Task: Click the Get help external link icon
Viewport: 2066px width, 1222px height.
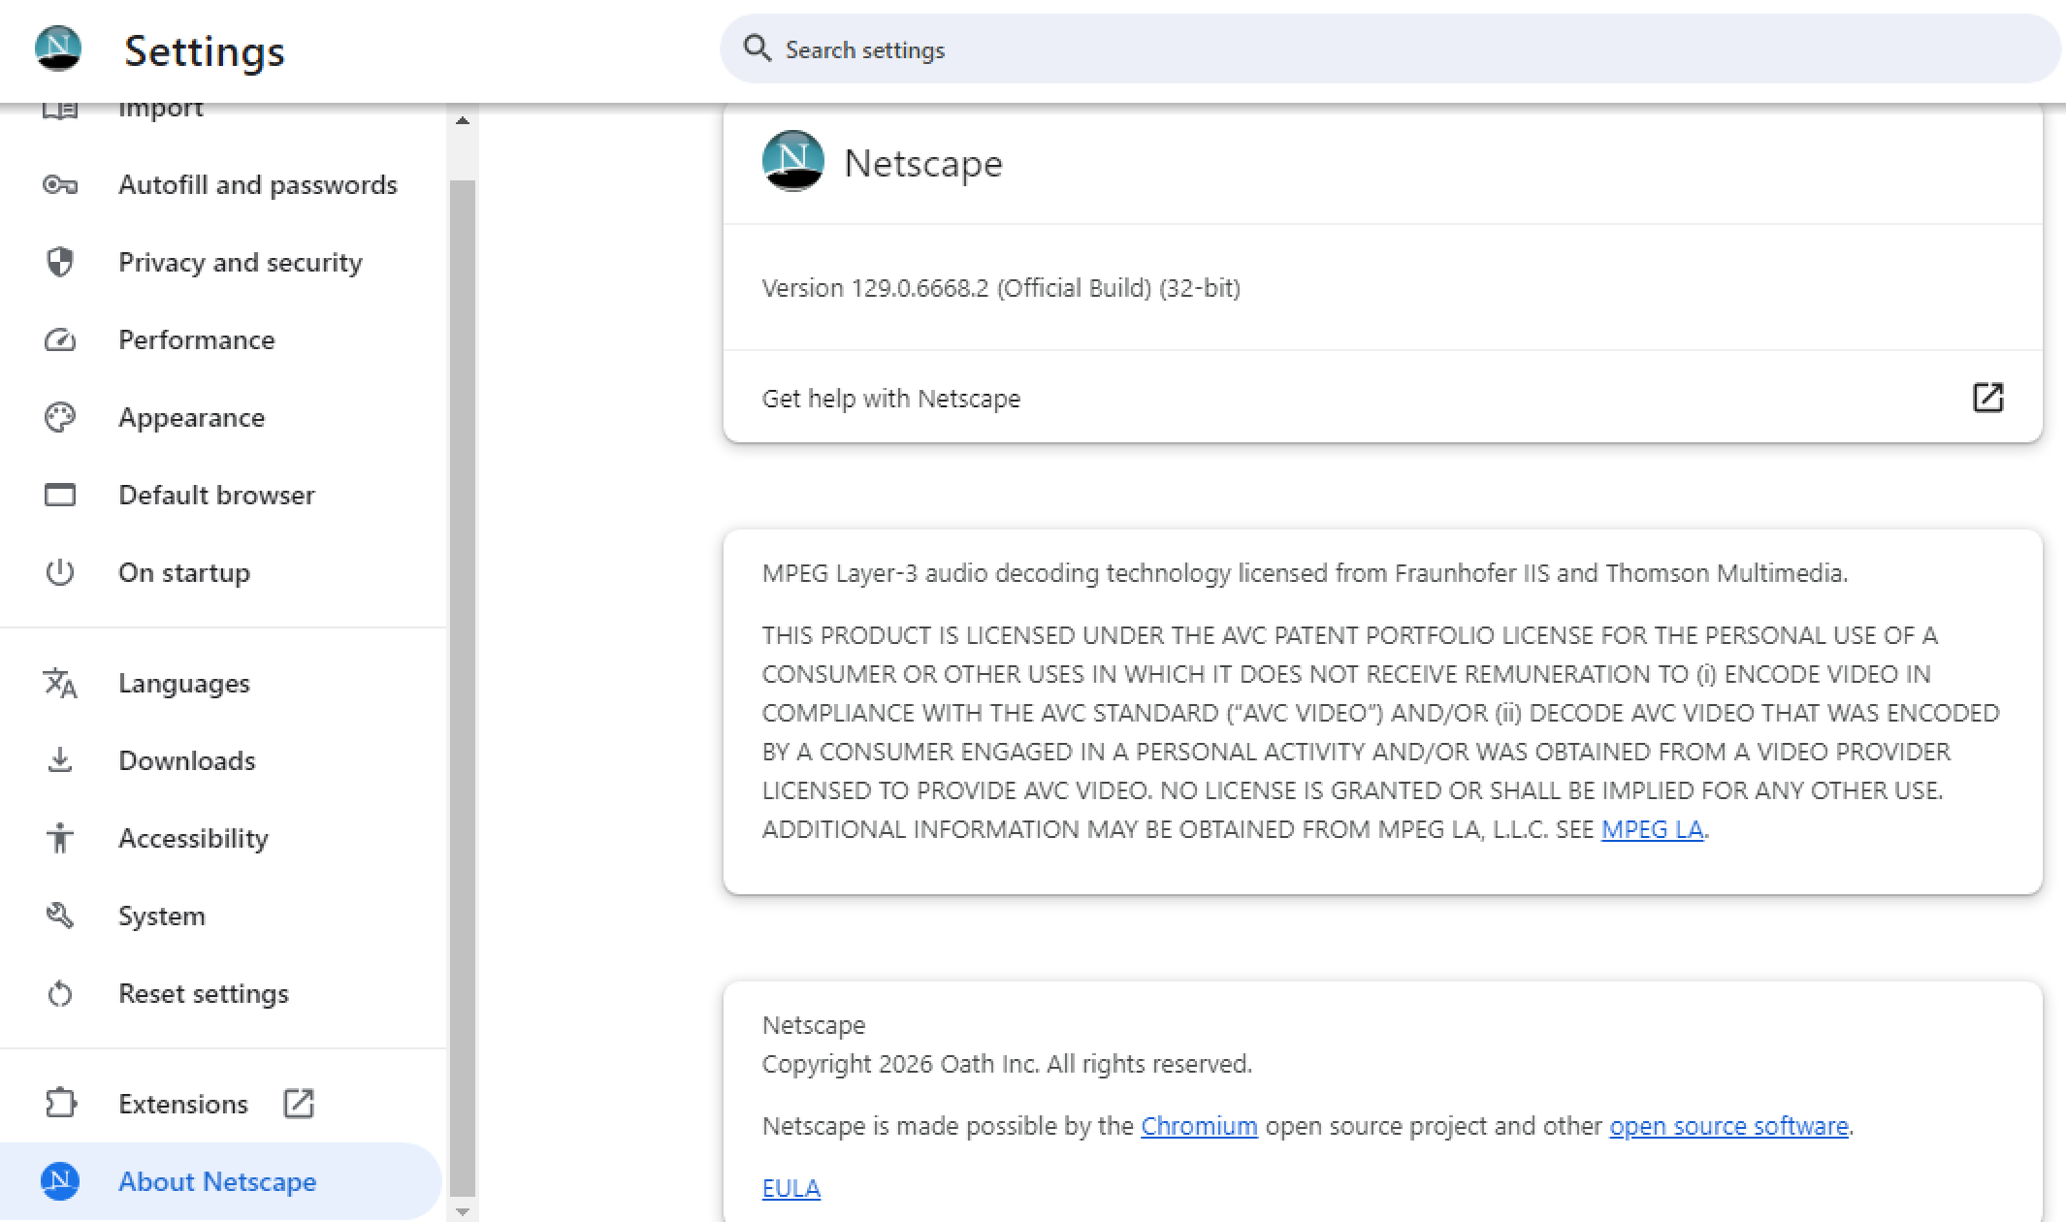Action: pos(1986,398)
